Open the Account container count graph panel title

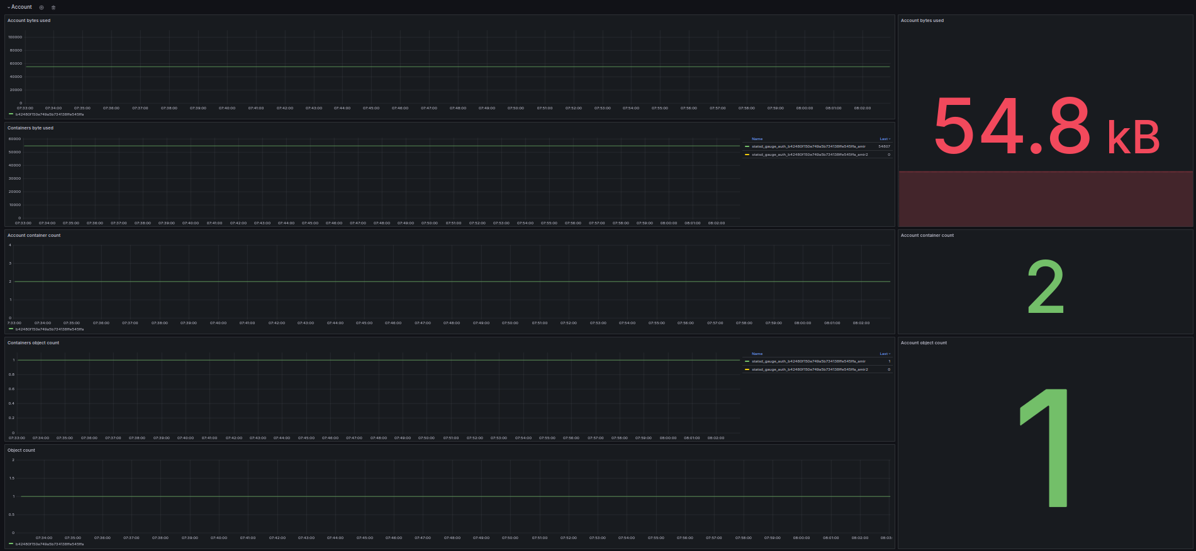34,236
